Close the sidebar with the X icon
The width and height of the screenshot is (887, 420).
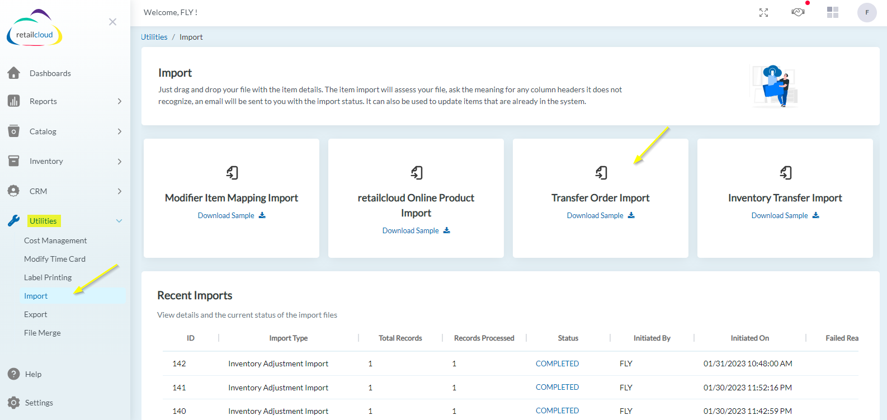[112, 22]
